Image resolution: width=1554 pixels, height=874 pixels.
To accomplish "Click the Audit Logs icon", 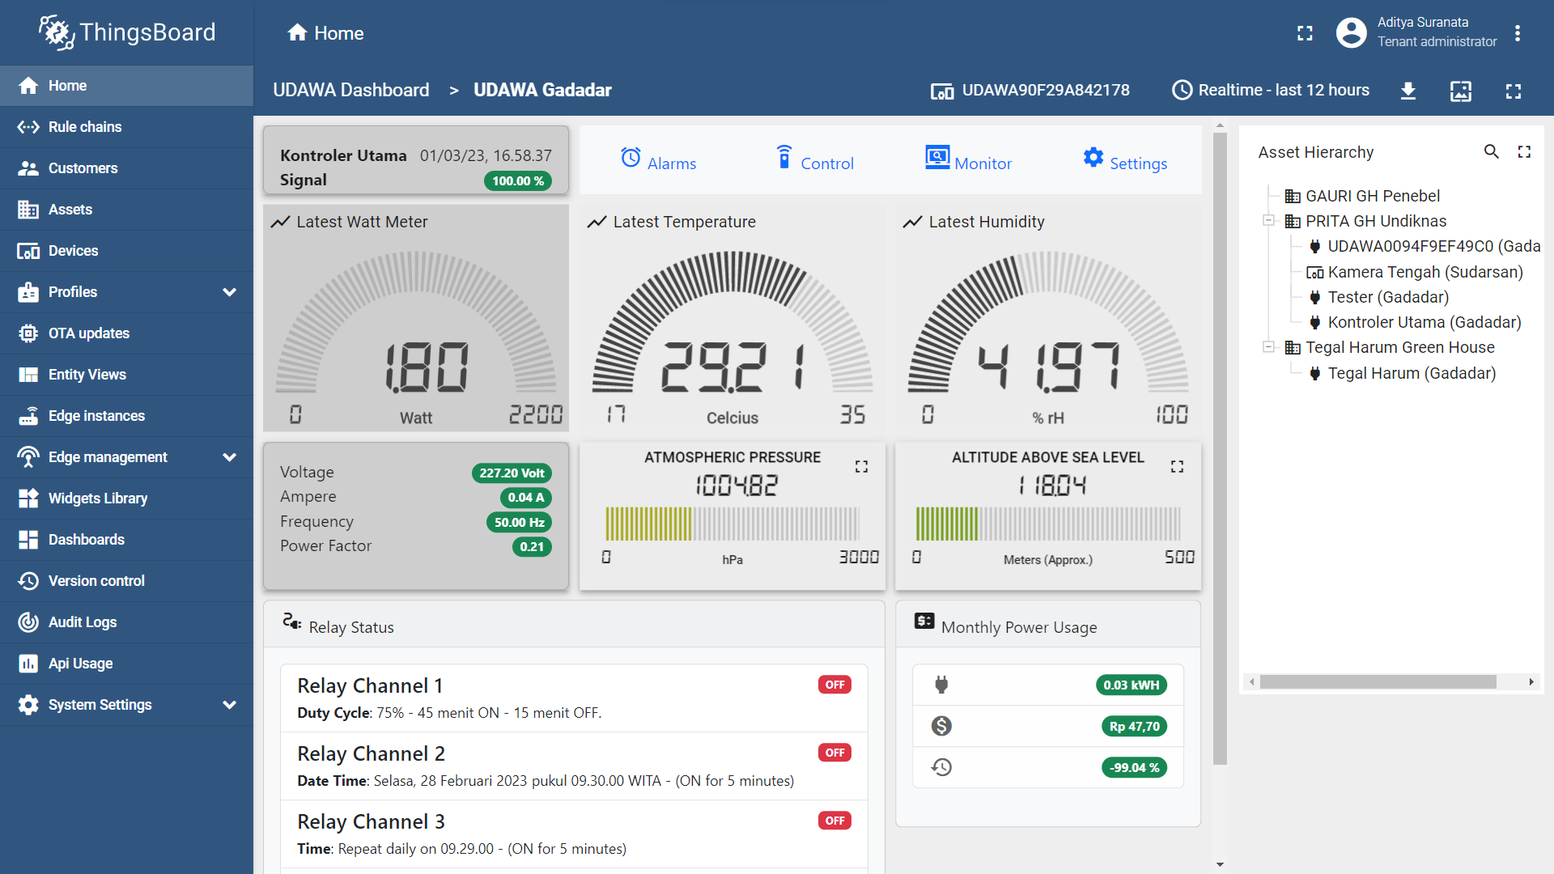I will (28, 622).
